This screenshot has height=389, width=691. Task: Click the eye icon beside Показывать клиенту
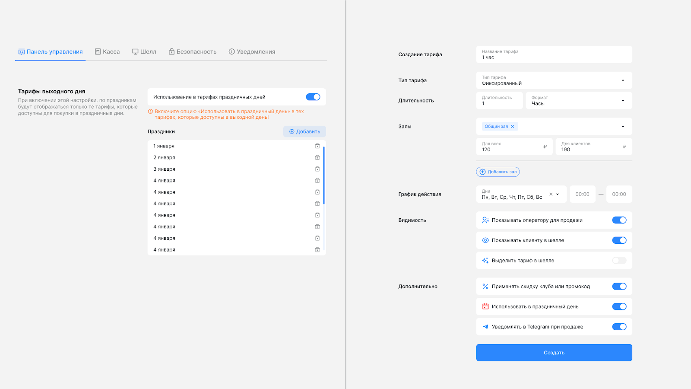(485, 240)
